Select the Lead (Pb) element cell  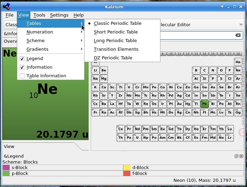click(205, 104)
